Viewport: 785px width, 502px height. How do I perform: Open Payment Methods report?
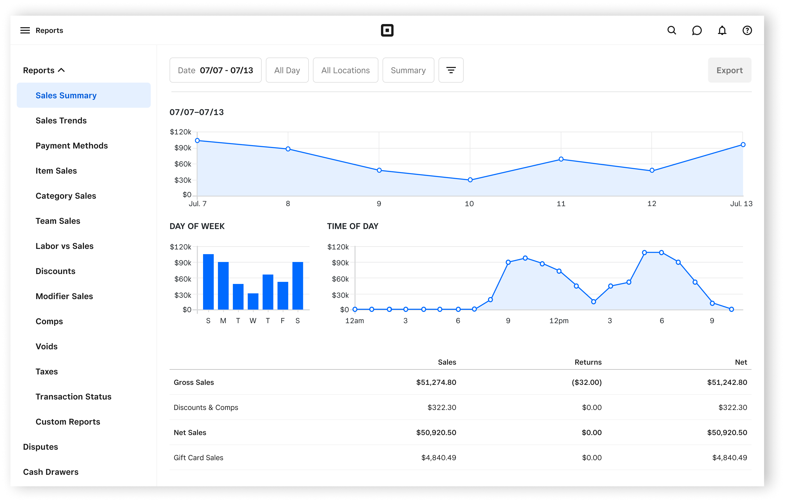pos(71,146)
